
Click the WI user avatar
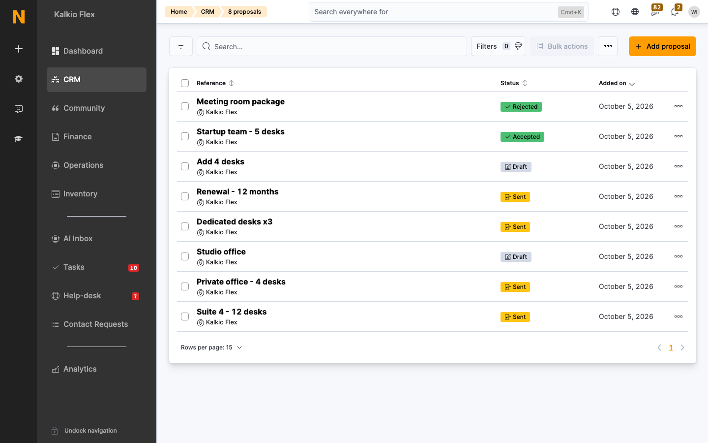coord(694,12)
